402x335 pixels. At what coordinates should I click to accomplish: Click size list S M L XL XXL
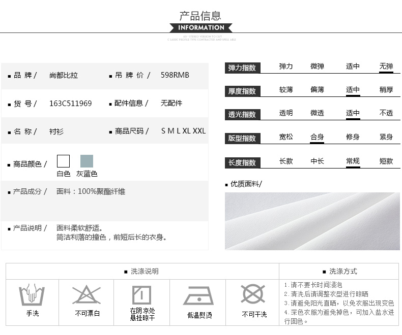tap(183, 131)
